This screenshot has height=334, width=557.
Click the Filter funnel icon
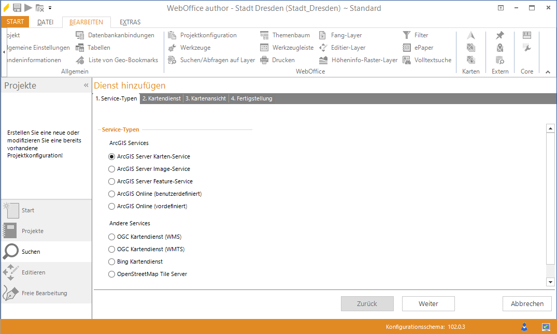[x=407, y=35]
